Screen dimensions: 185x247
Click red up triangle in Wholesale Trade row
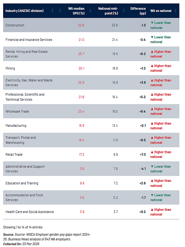click(152, 109)
